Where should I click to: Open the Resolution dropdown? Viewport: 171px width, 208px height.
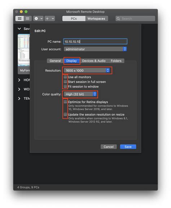pos(87,71)
